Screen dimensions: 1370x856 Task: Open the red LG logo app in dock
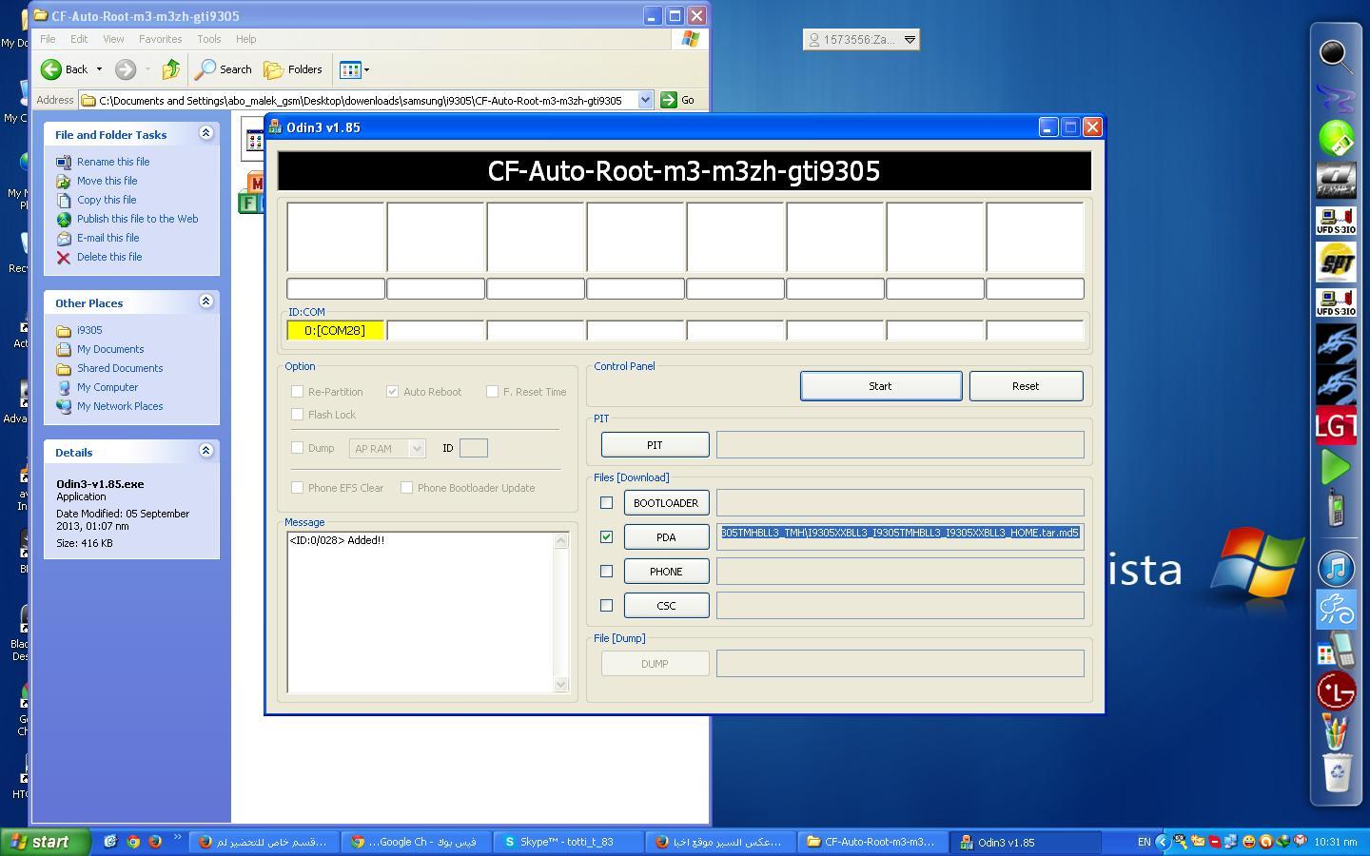[1336, 691]
